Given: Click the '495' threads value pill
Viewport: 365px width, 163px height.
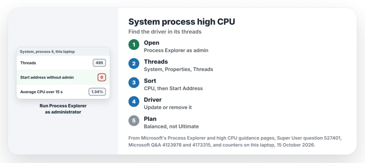Looking at the screenshot, I should tap(99, 63).
